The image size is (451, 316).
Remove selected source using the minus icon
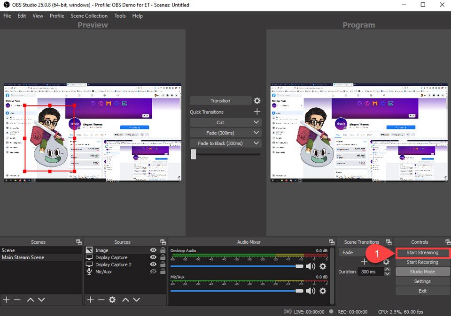(x=101, y=300)
